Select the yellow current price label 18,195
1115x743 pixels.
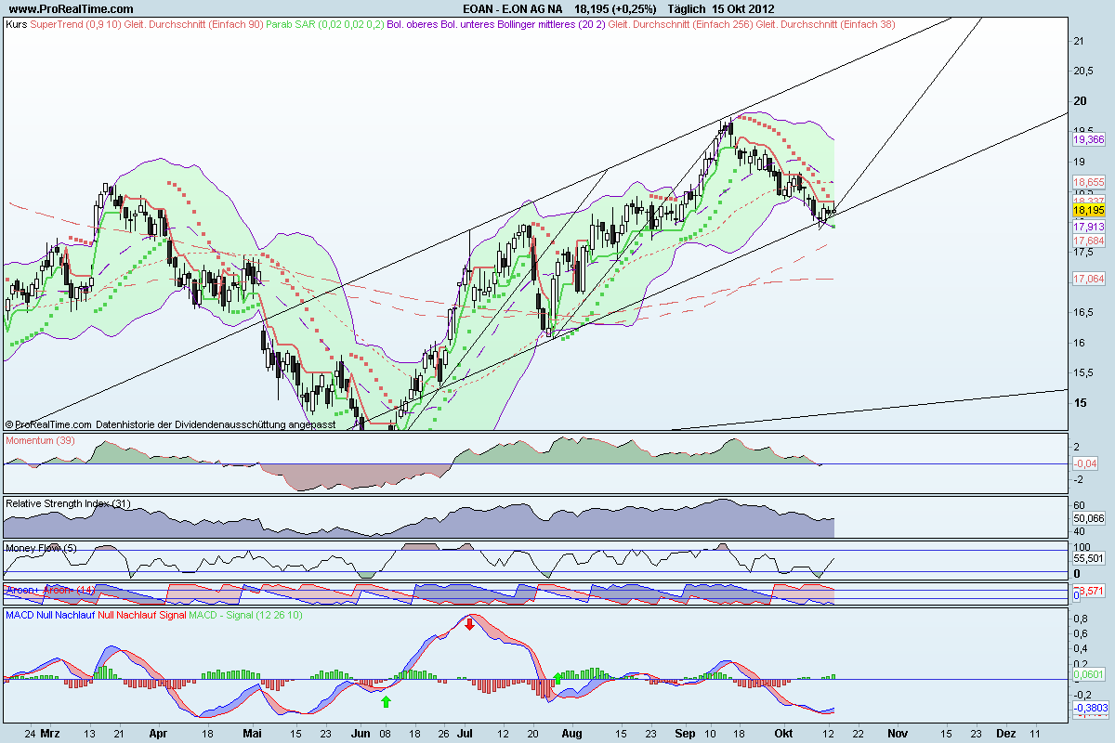point(1087,212)
